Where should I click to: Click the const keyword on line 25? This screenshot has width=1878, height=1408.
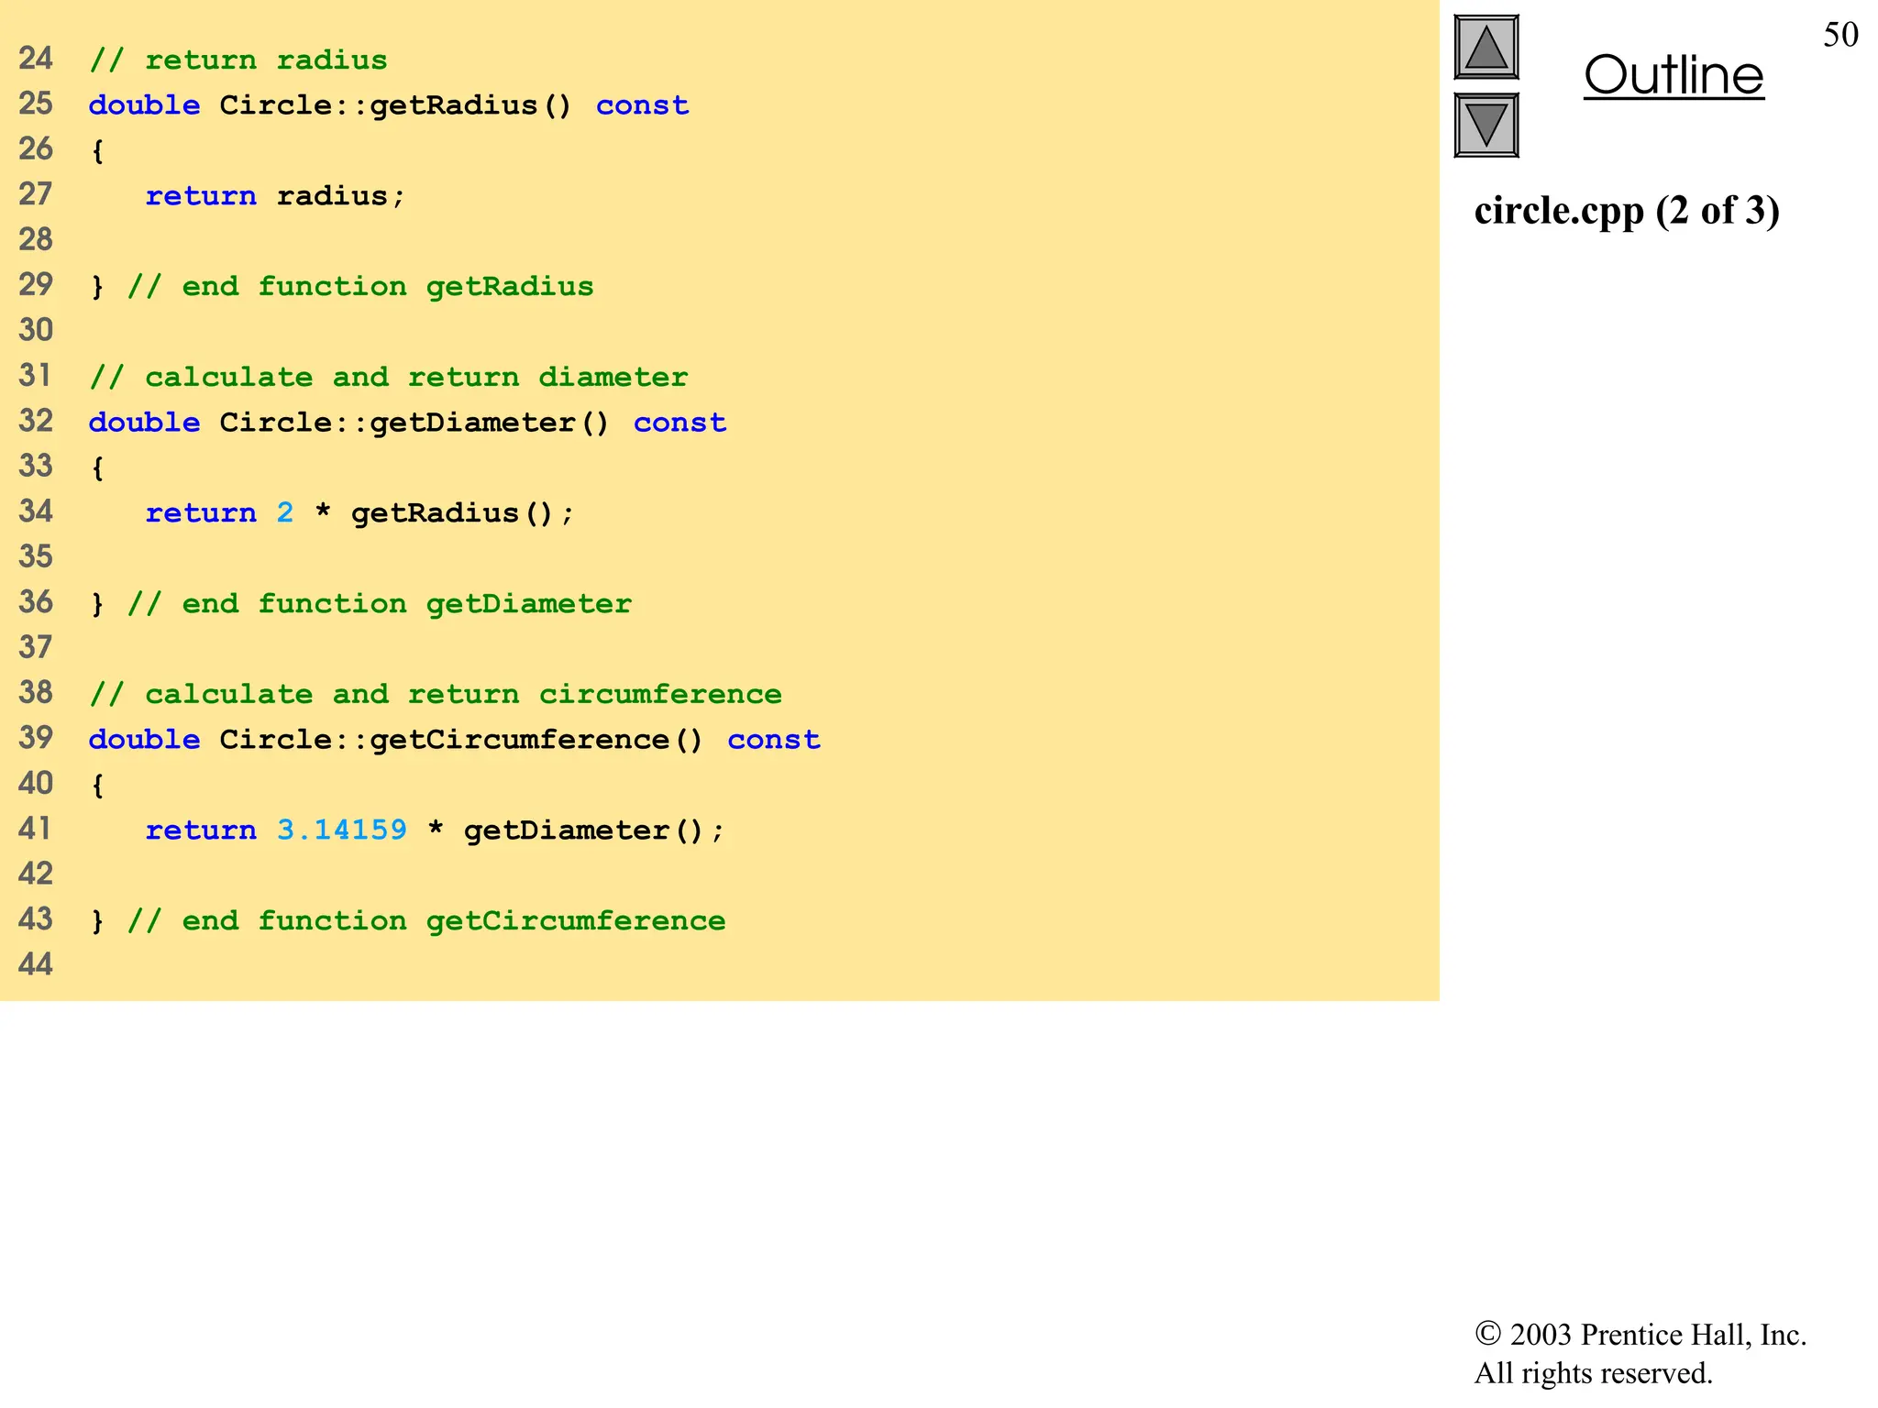point(643,105)
